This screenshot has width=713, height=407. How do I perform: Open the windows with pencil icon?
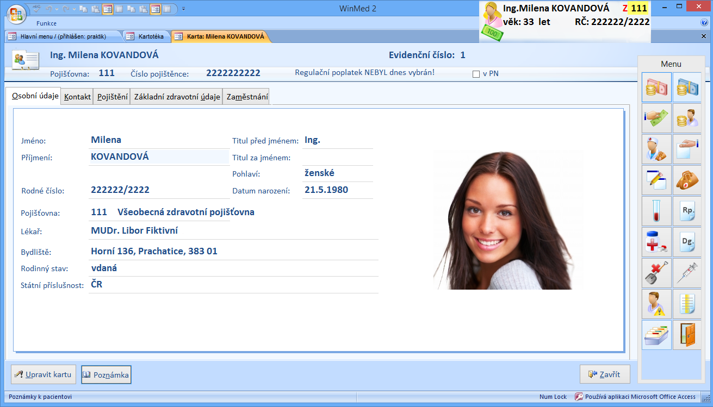tap(656, 180)
